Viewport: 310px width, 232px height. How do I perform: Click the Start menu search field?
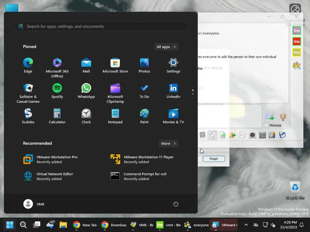pyautogui.click(x=101, y=26)
